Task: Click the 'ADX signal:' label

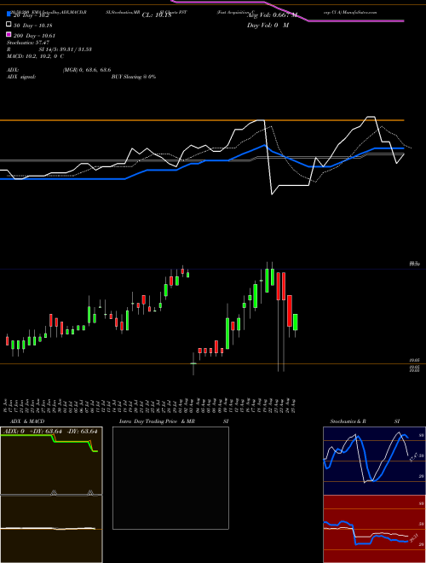Action: click(x=21, y=77)
